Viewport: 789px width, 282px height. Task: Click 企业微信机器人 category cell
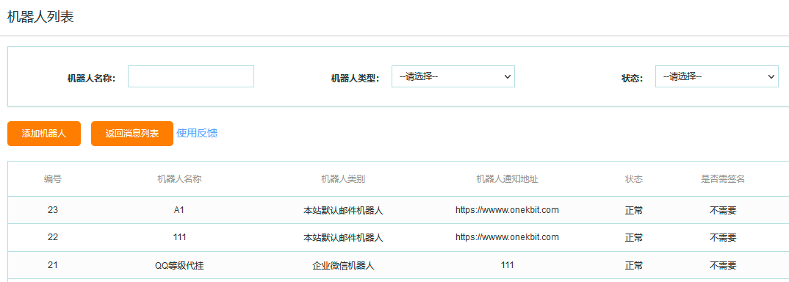(344, 265)
